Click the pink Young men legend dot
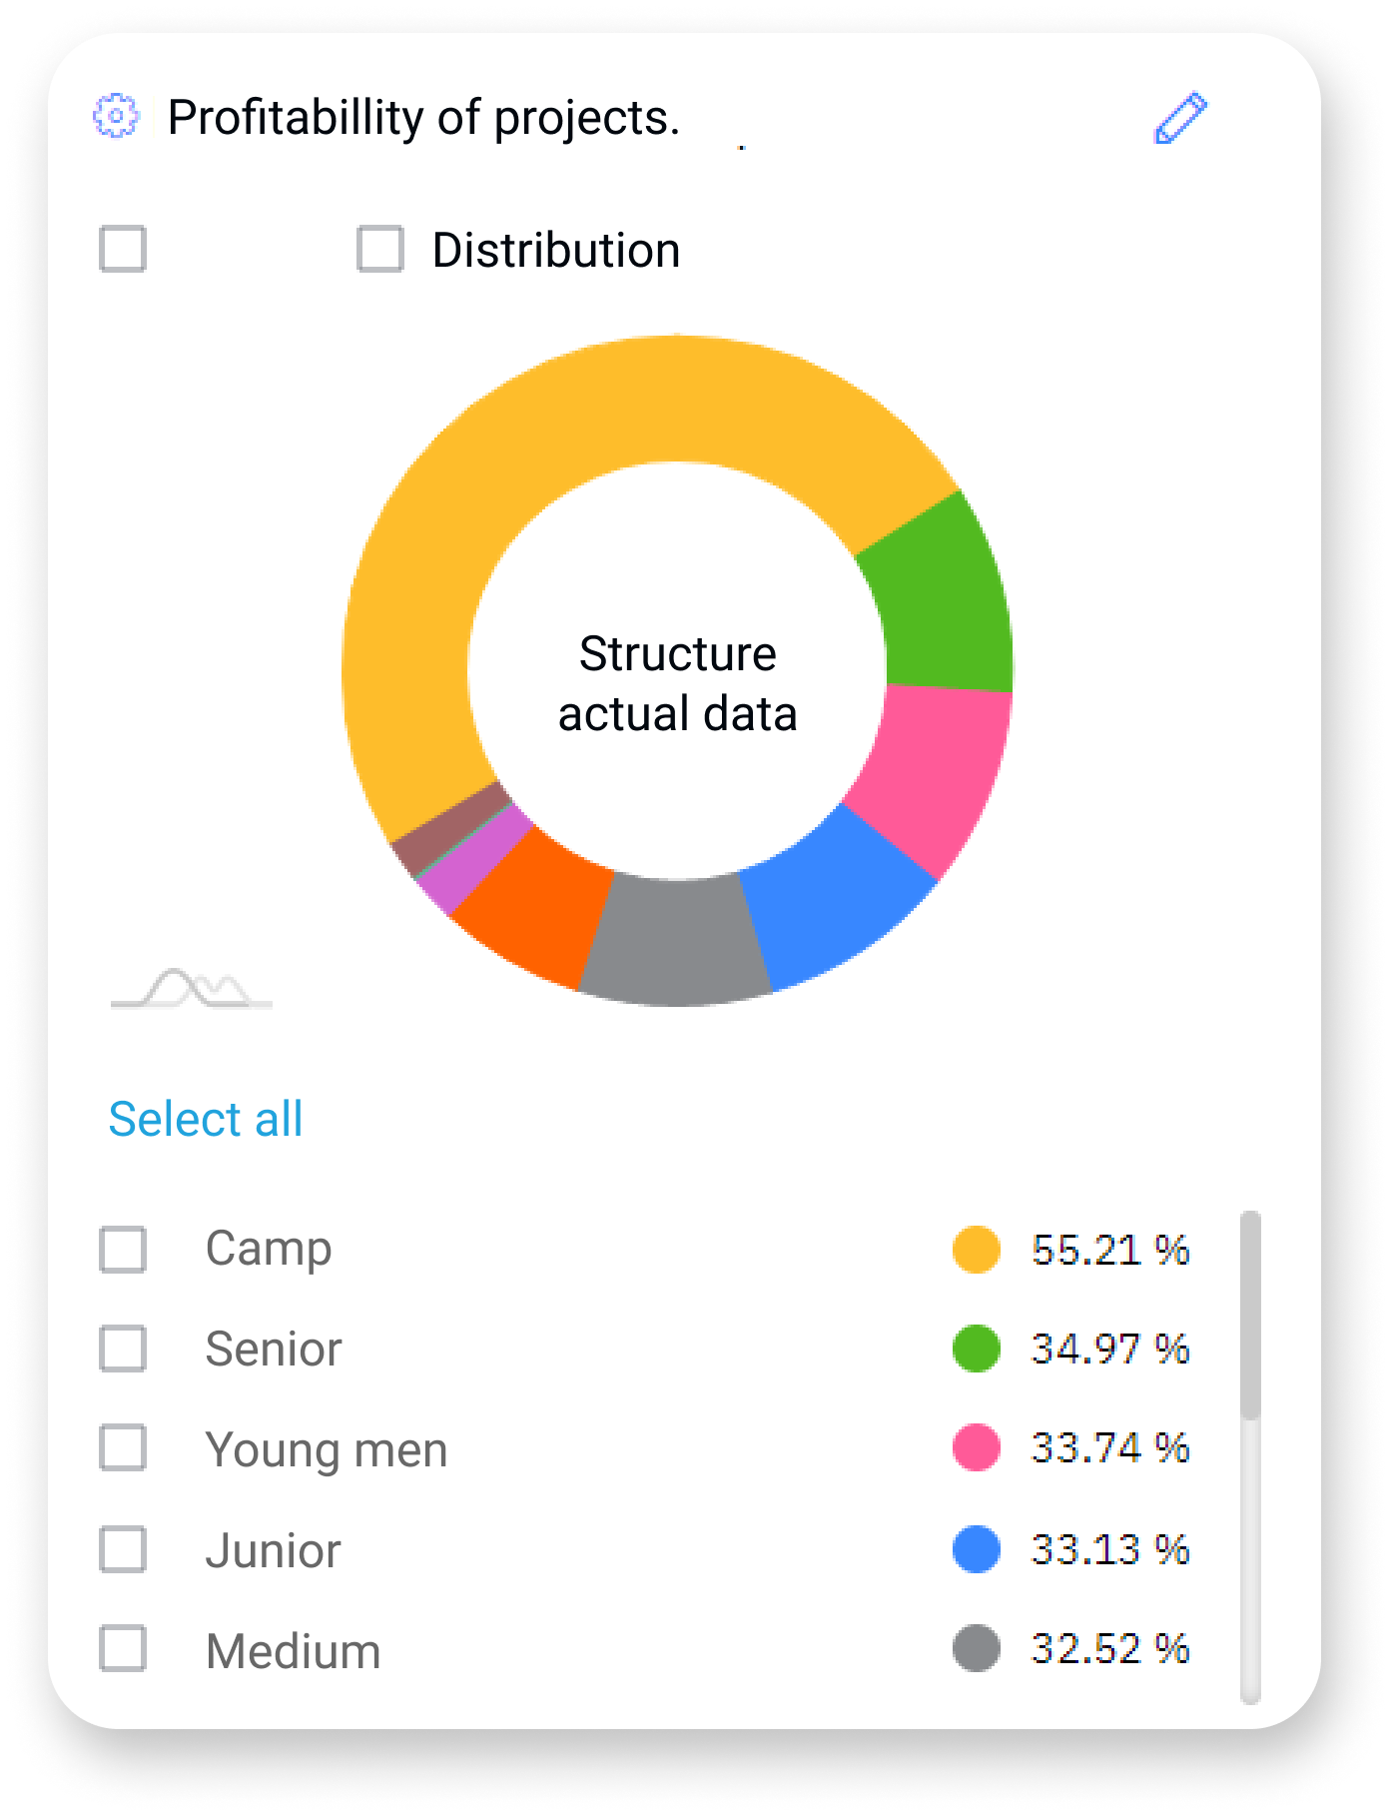 (976, 1448)
